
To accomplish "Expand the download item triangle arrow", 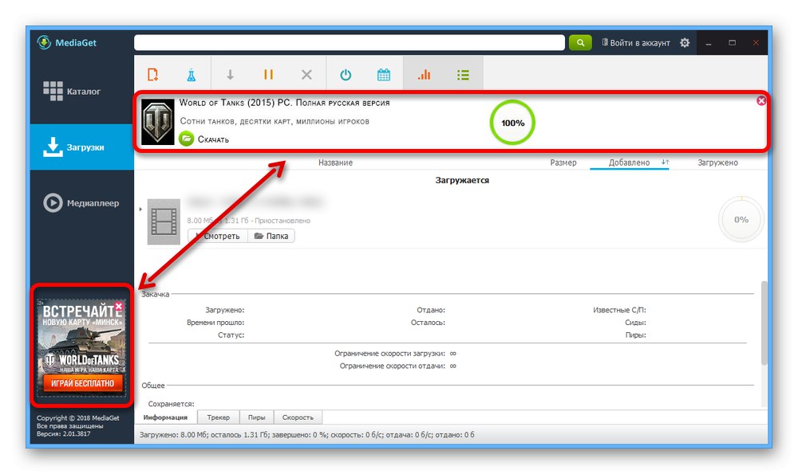I will 140,210.
